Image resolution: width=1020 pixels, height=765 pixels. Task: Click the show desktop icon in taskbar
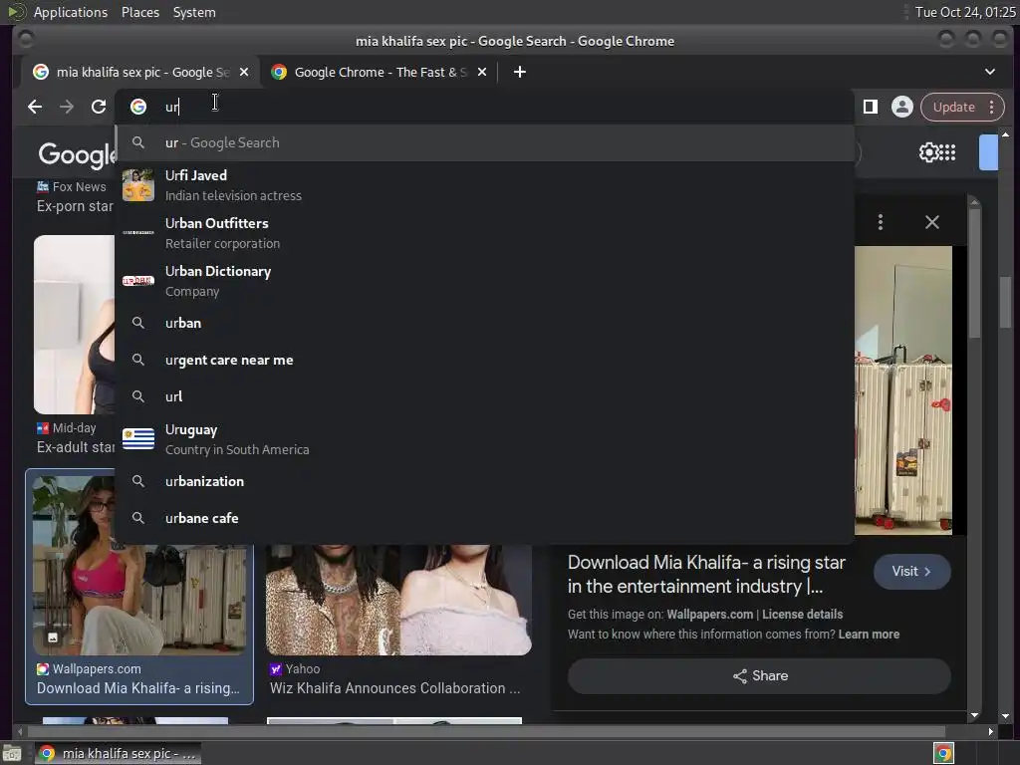12,753
